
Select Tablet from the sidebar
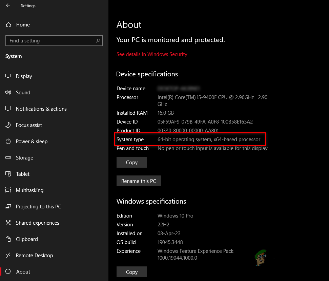coord(23,174)
